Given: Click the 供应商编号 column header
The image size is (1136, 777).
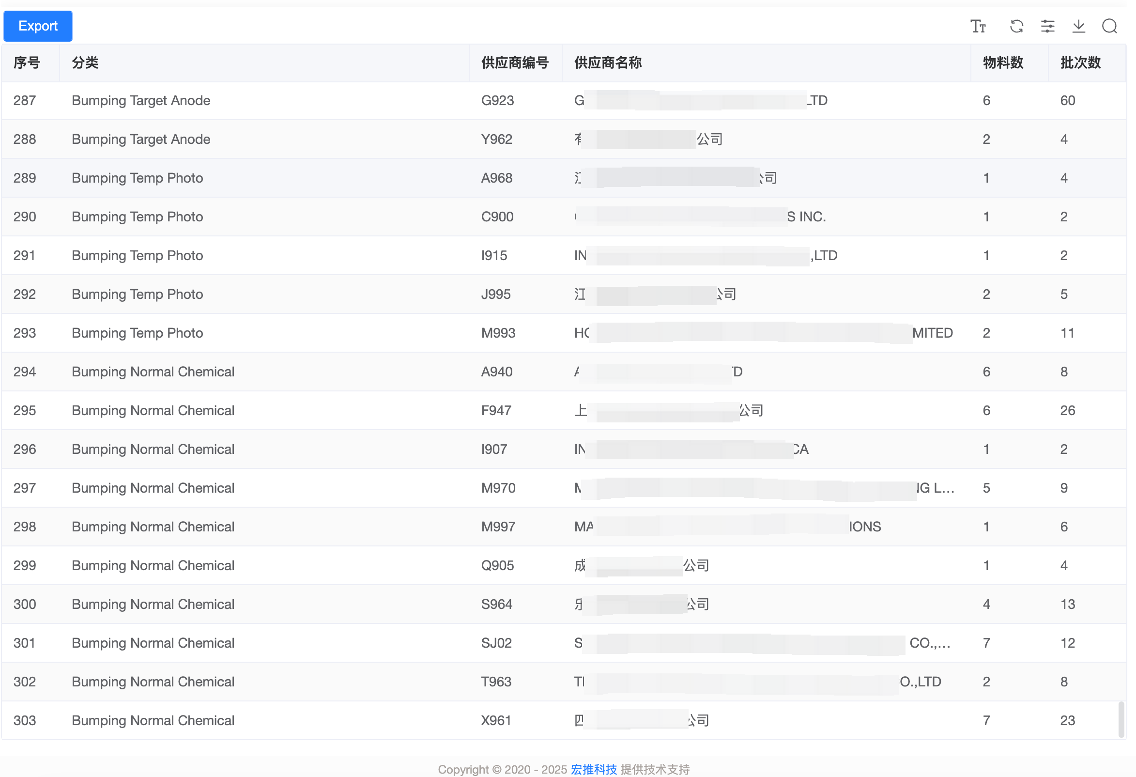Looking at the screenshot, I should 514,62.
